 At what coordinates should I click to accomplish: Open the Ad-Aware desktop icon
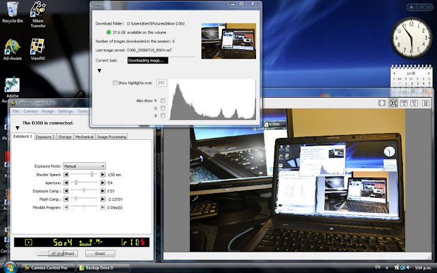point(12,50)
